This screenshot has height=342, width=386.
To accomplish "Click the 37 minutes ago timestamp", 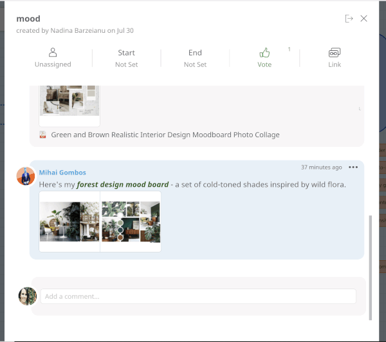I will [x=321, y=167].
